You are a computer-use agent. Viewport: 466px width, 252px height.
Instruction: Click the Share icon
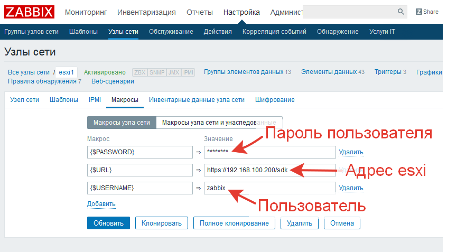coord(420,12)
